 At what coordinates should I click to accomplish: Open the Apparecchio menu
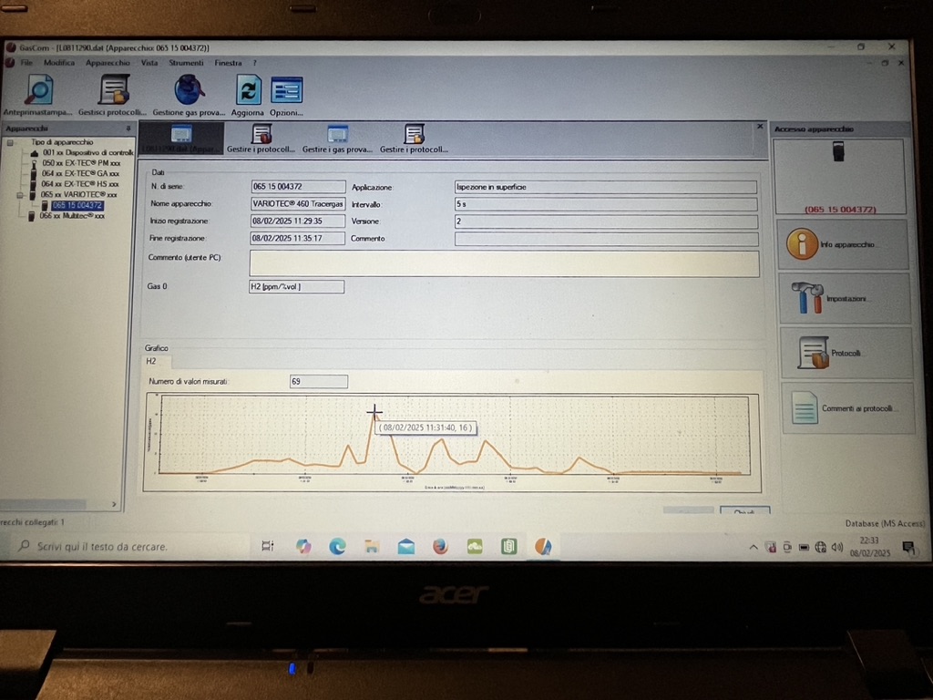coord(108,63)
